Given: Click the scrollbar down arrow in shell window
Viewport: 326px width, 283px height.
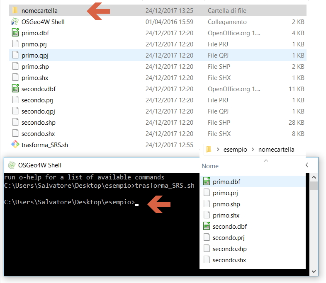Looking at the screenshot, I should click(x=314, y=272).
